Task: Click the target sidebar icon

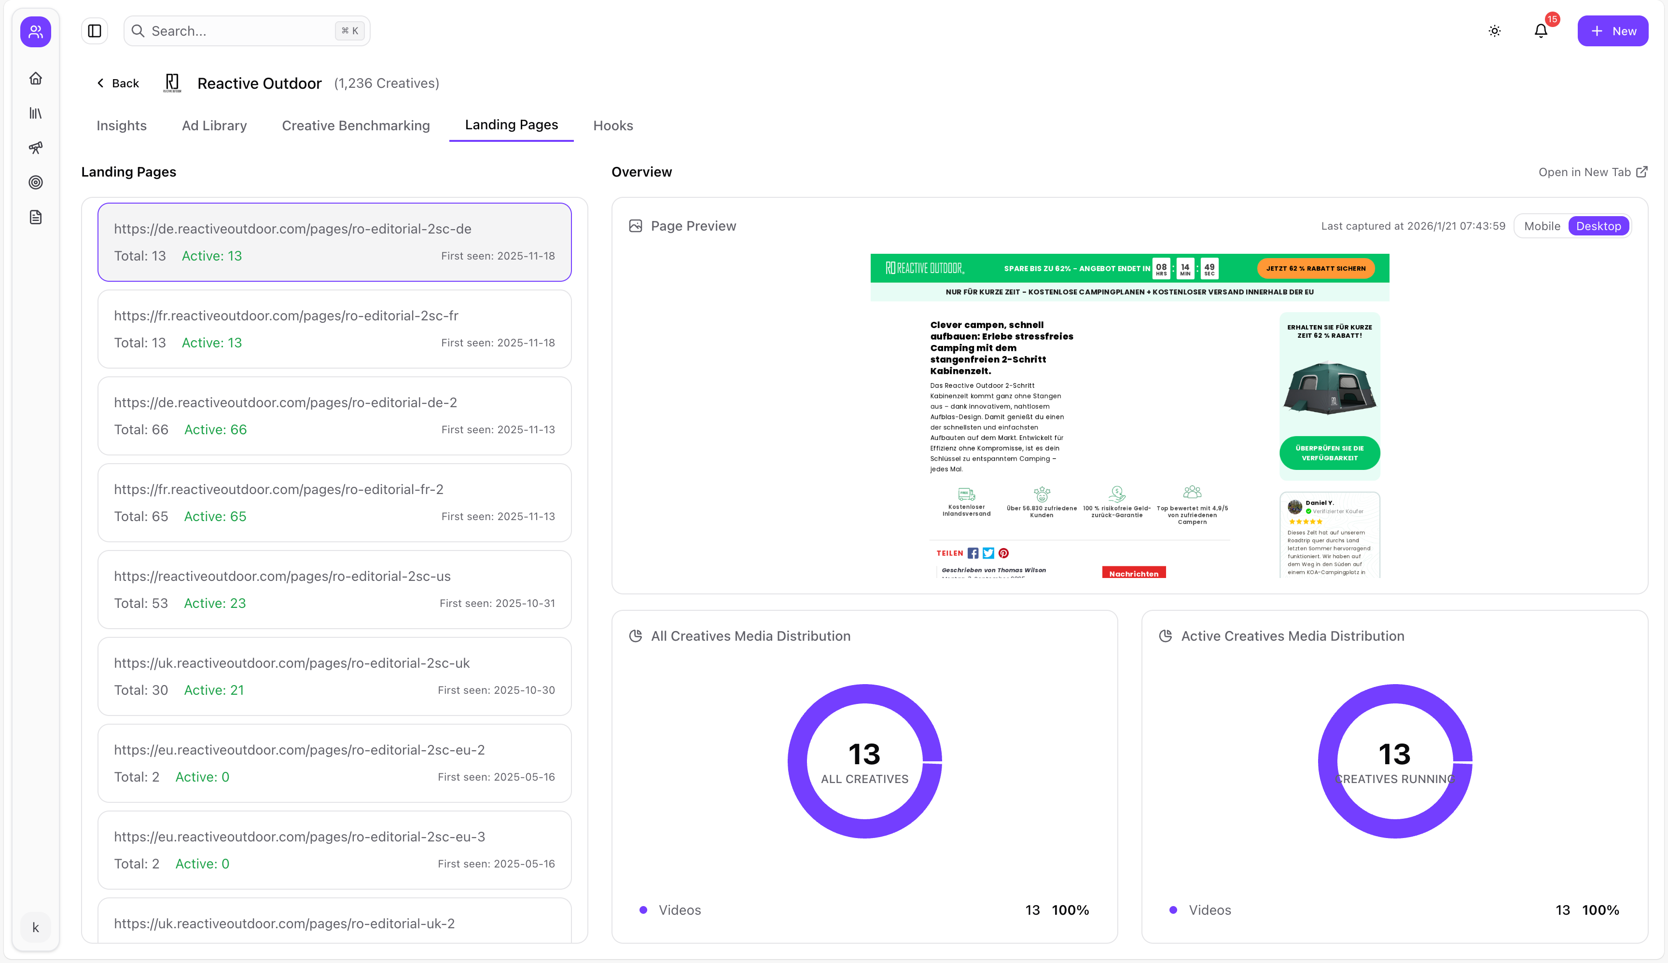Action: click(36, 182)
